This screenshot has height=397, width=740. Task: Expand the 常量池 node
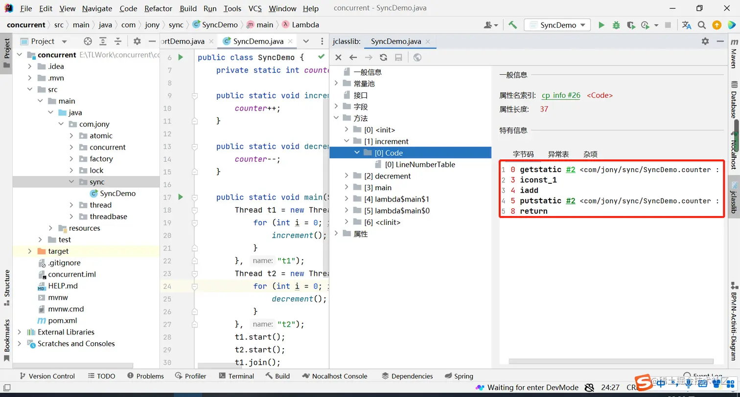336,84
